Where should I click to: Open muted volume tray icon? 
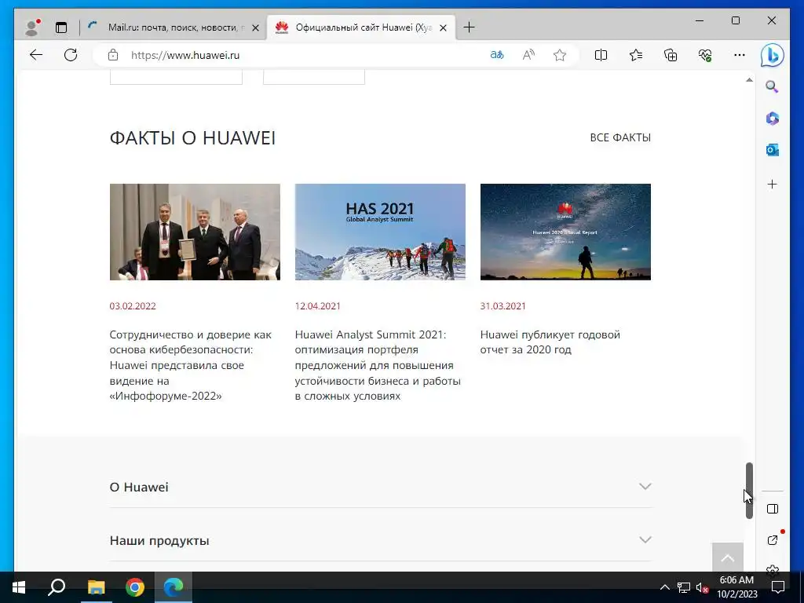tap(702, 587)
